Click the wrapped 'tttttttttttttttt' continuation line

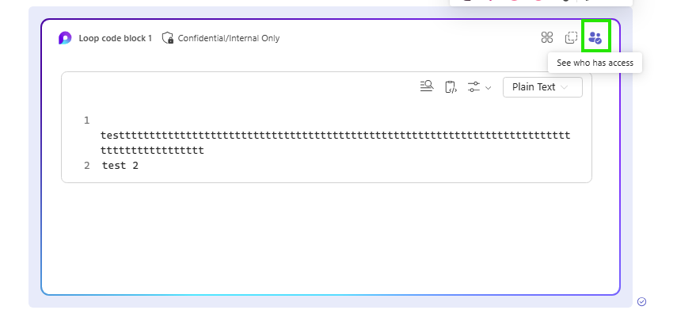(152, 151)
